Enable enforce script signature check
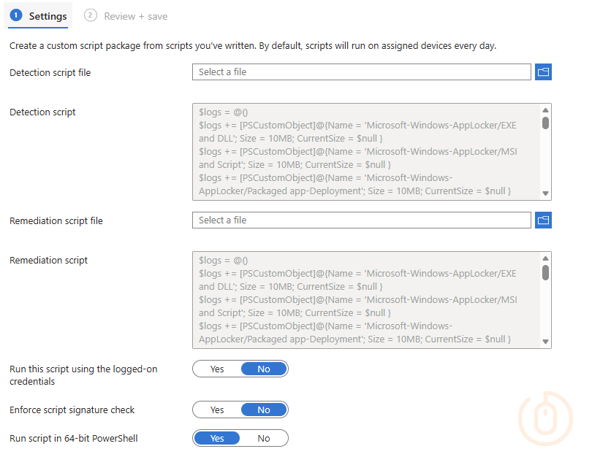This screenshot has width=592, height=465. (x=216, y=410)
